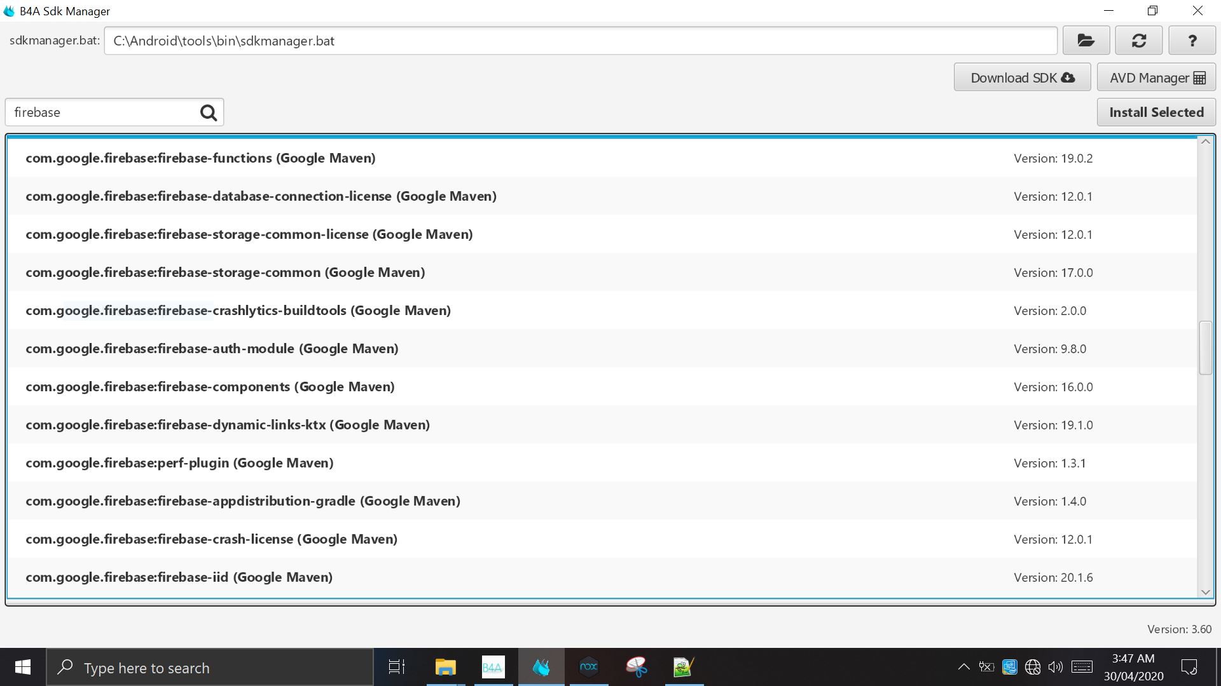1221x686 pixels.
Task: Select firebase-appdistribution-gradle package
Action: pos(602,501)
